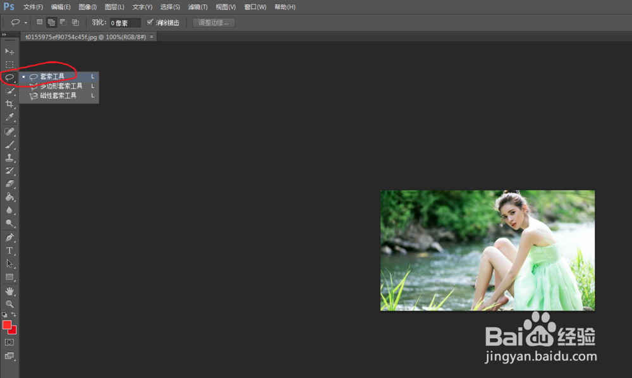
Task: Reset default foreground and background colors
Action: click(4, 314)
